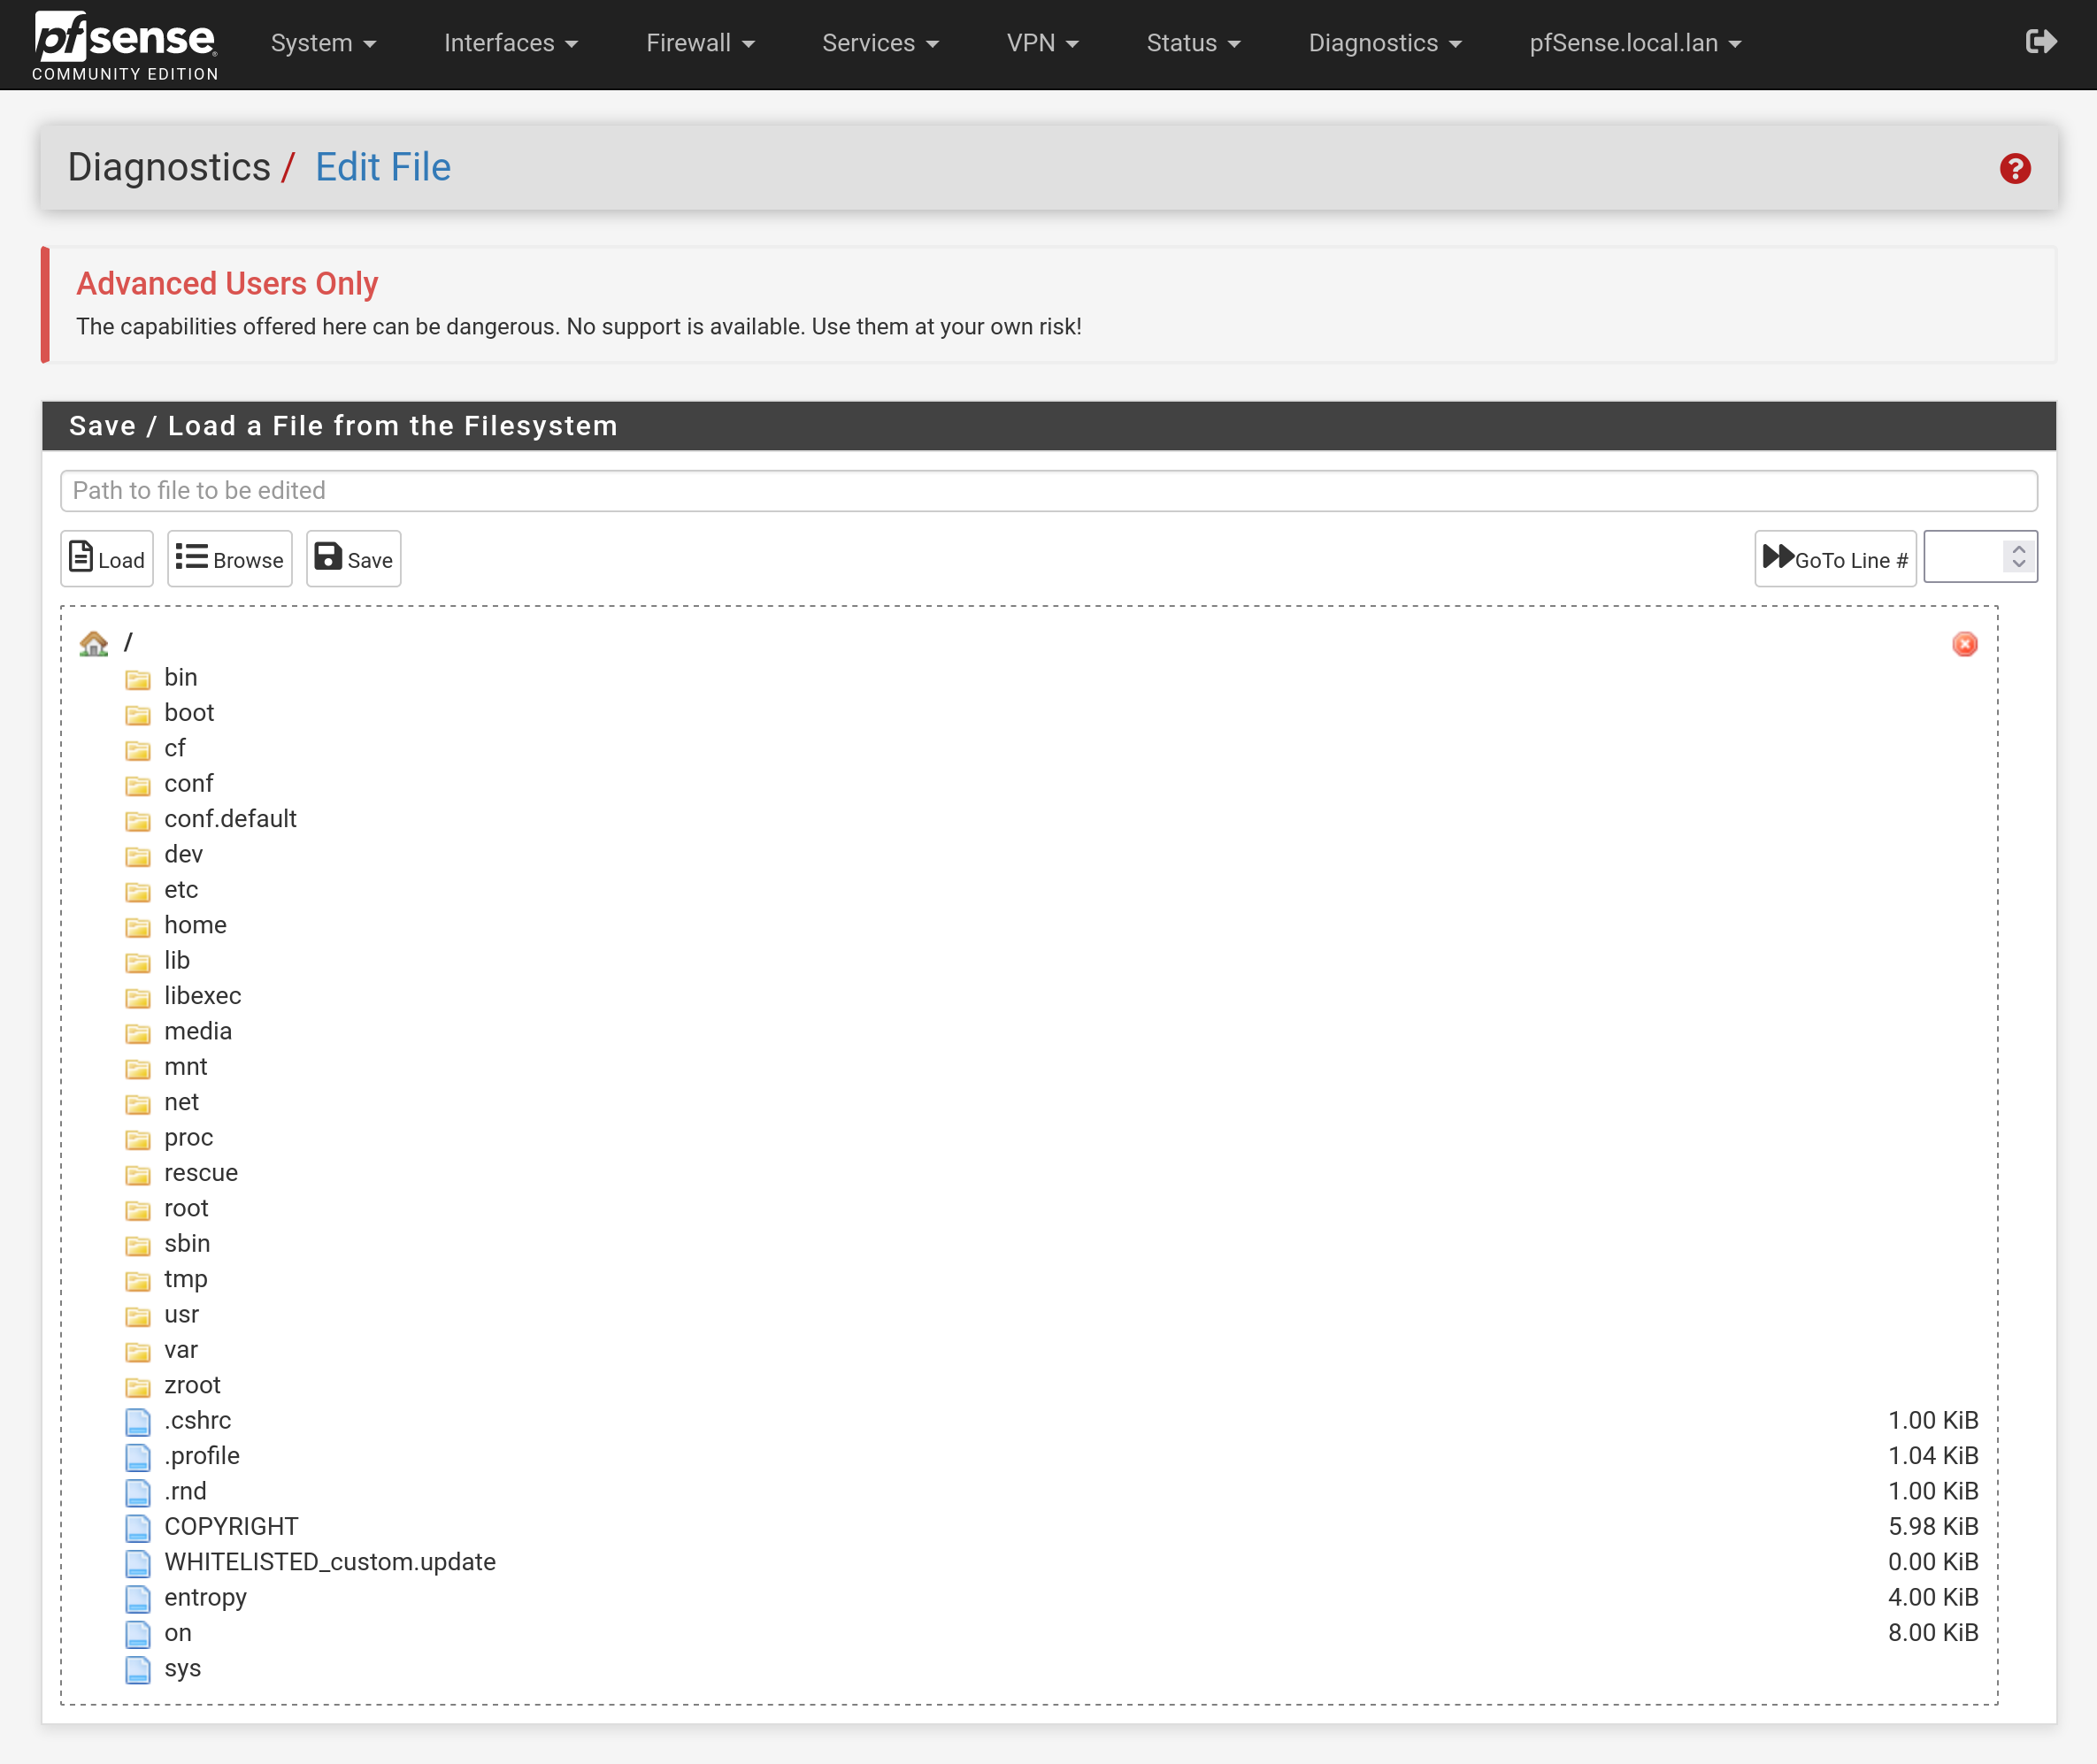The image size is (2097, 1764).
Task: Click the logout icon in the navbar
Action: pos(2041,42)
